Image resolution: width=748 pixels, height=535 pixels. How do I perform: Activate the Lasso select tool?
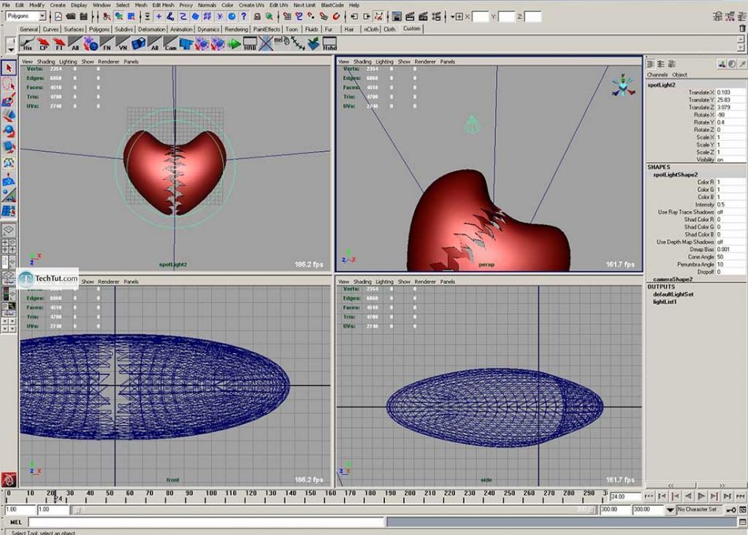pos(9,84)
